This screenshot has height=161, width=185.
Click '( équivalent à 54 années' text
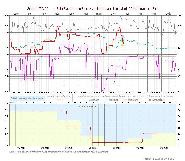(x=161, y=97)
